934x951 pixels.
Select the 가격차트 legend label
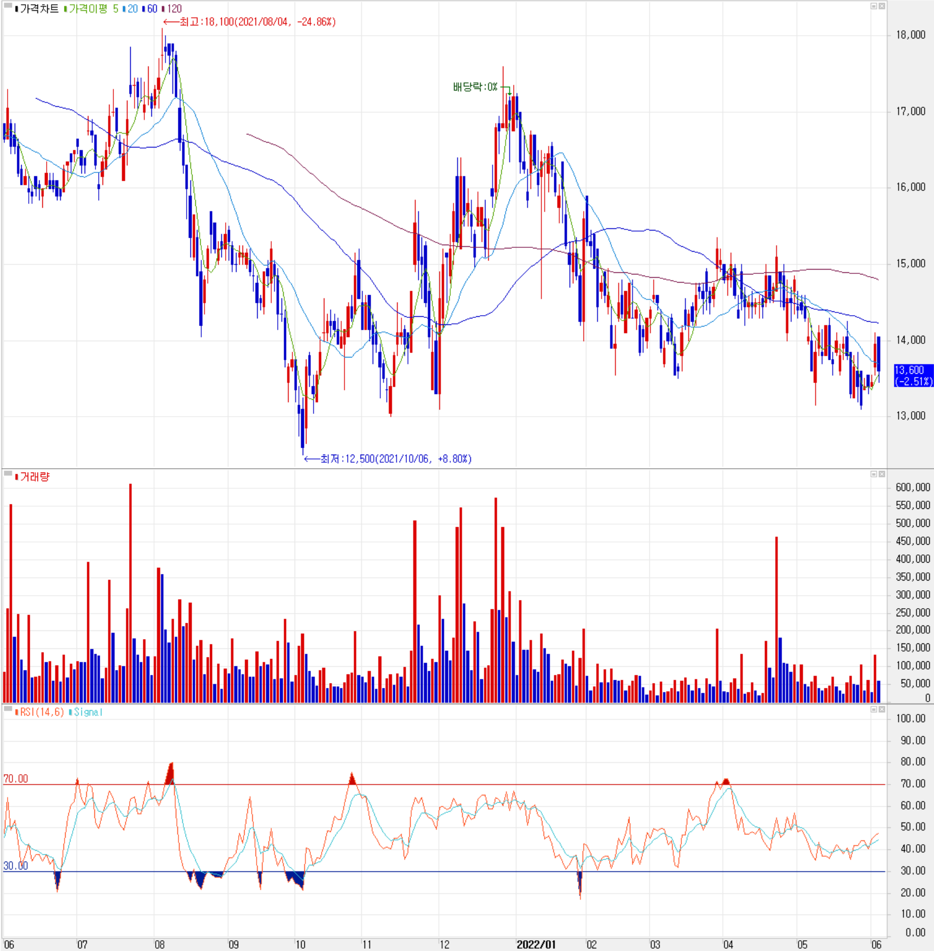37,9
